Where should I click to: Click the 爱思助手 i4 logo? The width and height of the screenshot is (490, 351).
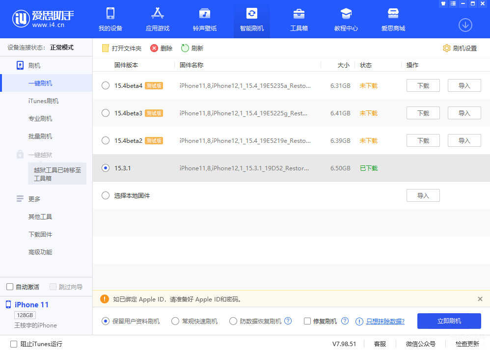coord(43,19)
